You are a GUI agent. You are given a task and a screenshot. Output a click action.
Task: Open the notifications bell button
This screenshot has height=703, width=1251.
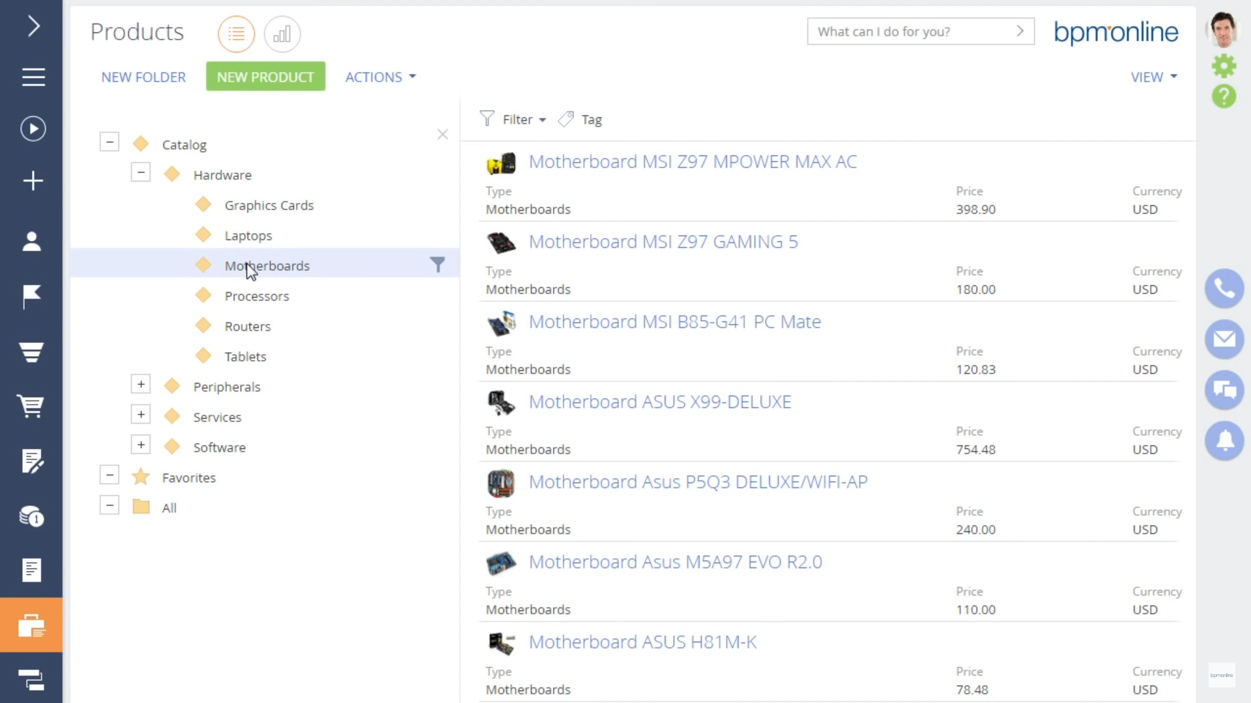[x=1224, y=441]
